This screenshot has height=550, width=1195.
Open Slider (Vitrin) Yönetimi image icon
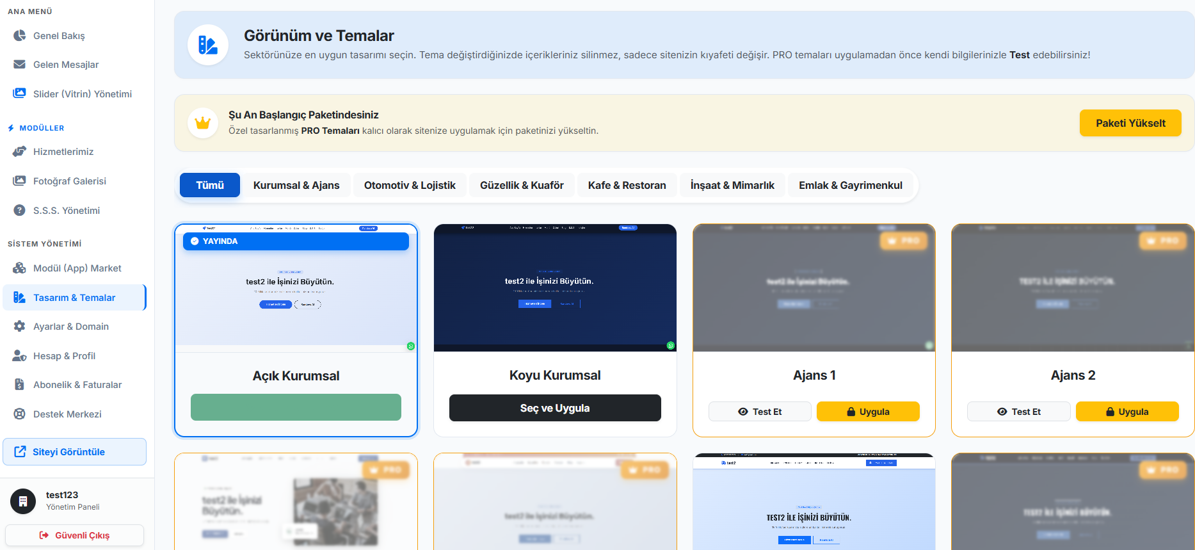tap(20, 93)
